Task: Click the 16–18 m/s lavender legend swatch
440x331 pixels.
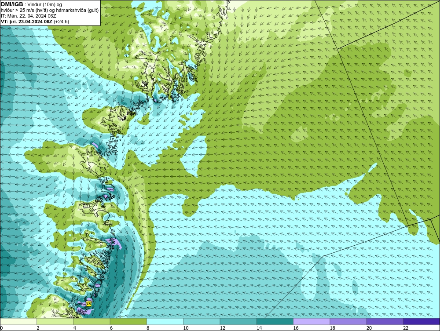Action: [312, 321]
